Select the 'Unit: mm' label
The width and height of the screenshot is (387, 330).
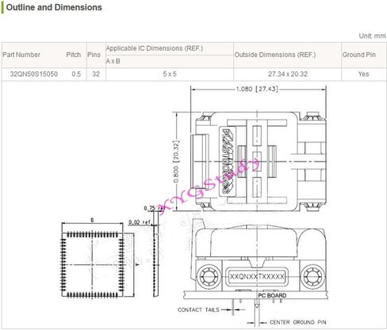372,36
